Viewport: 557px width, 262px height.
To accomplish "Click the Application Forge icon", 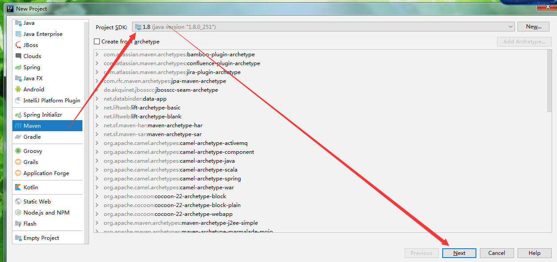I will coord(18,173).
